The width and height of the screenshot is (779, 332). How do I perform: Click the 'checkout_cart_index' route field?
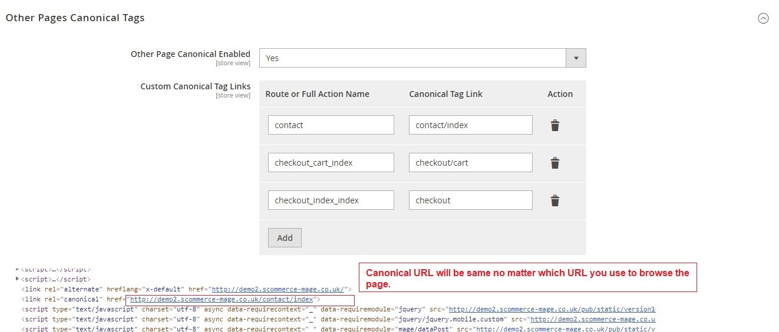(331, 163)
